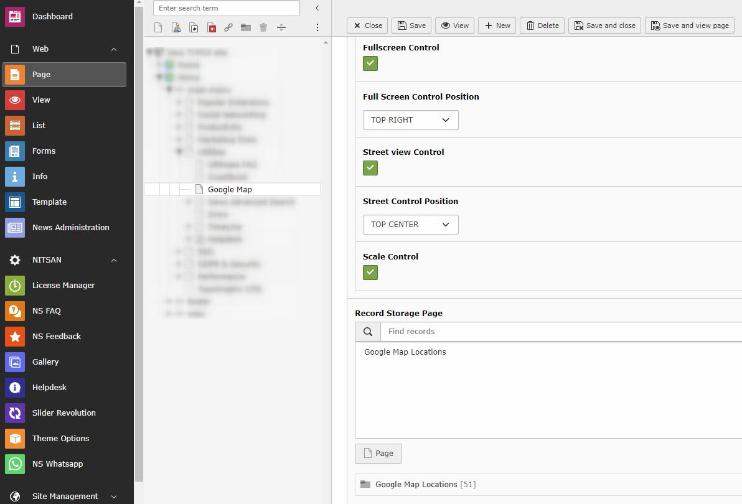
Task: Open Street Control Position dropdown
Action: click(x=411, y=225)
